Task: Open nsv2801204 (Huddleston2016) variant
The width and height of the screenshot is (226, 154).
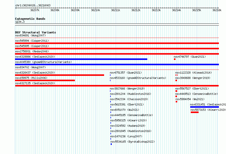Action: pos(131,94)
